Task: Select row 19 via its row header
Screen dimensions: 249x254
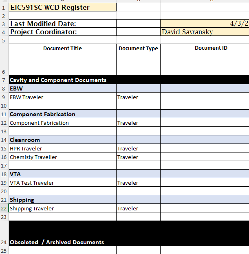Action: (x=4, y=183)
